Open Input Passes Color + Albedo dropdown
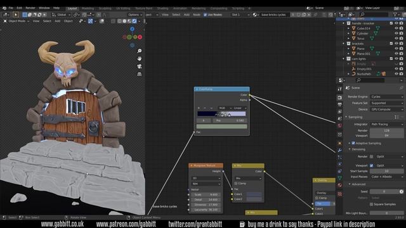The image size is (406, 228). 386,177
